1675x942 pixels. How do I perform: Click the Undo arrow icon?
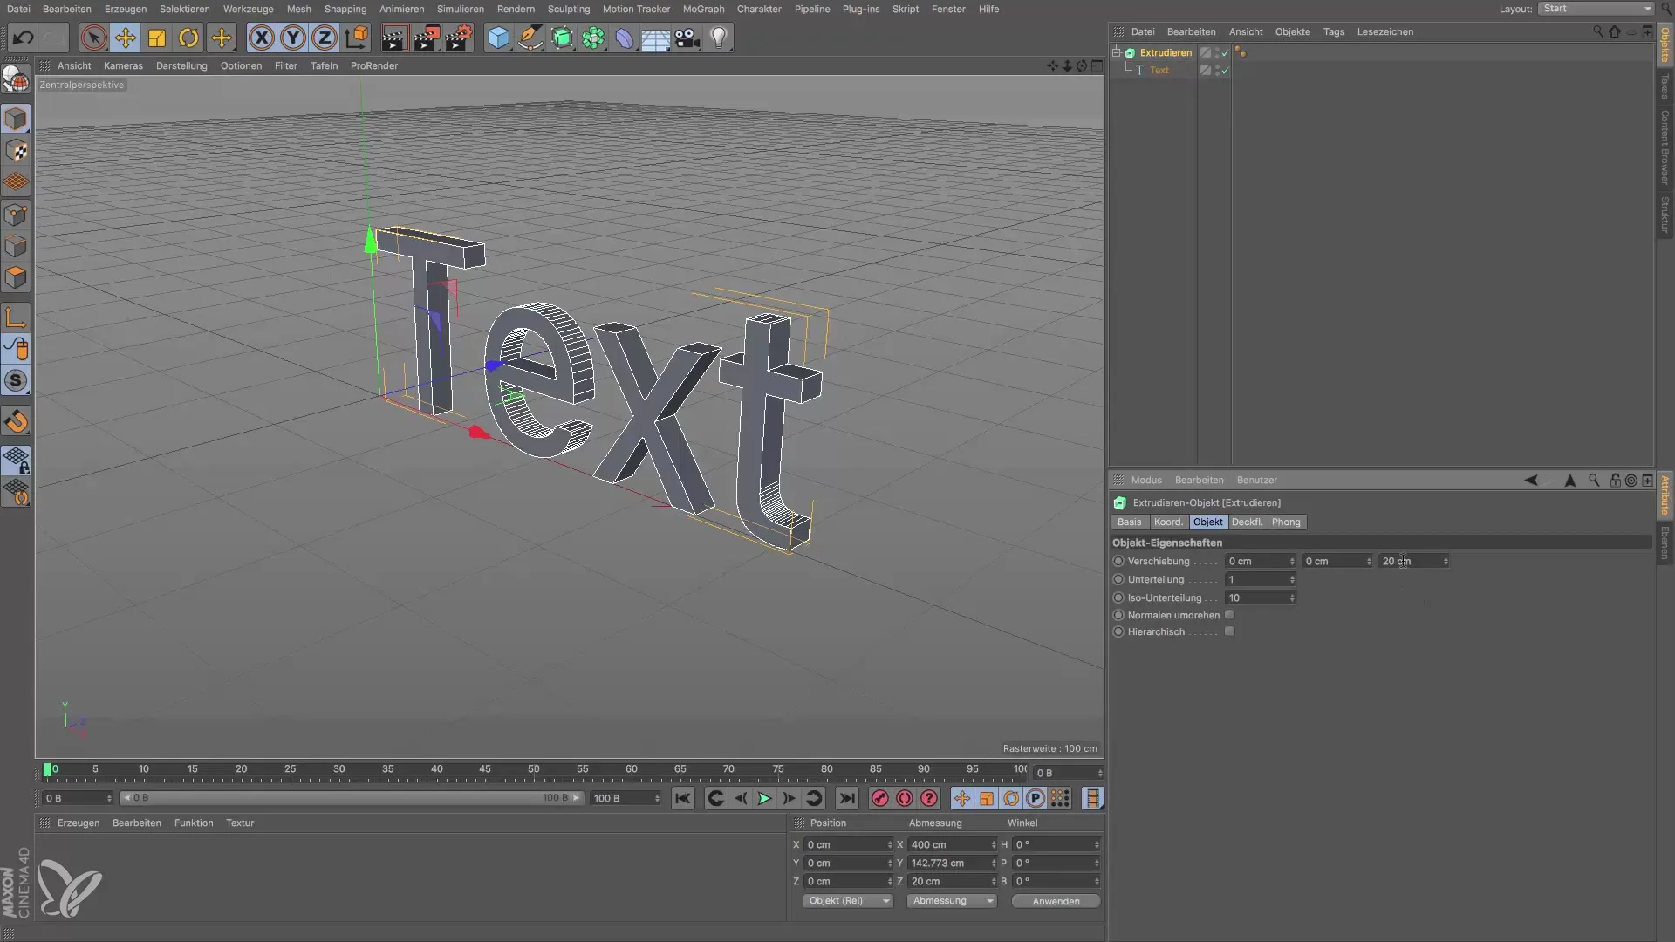24,38
